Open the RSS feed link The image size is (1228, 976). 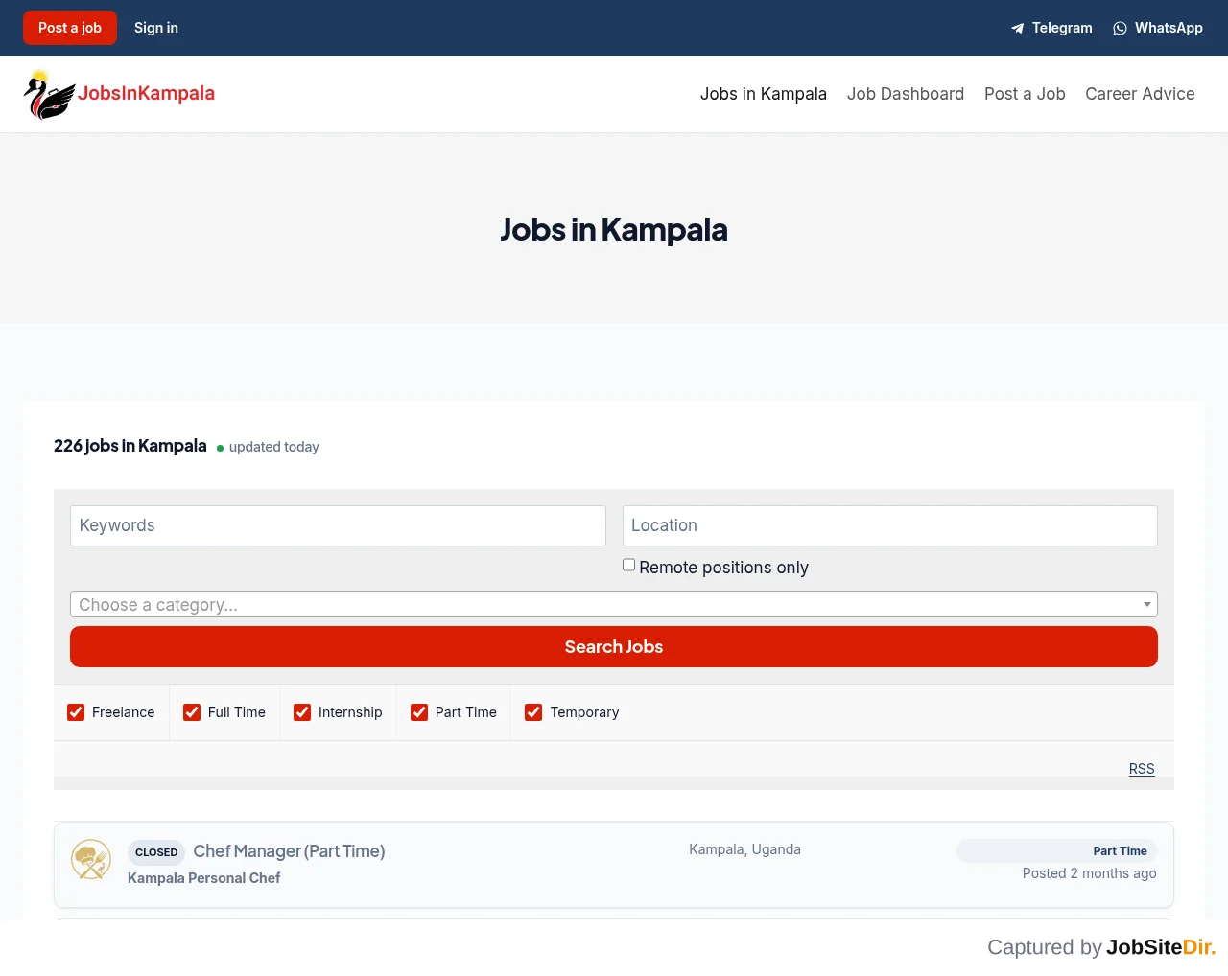[1142, 769]
